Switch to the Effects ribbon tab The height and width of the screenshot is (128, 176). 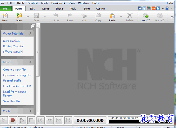59,8
